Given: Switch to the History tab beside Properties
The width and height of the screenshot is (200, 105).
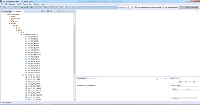Looking at the screenshot, I should pos(93,78).
